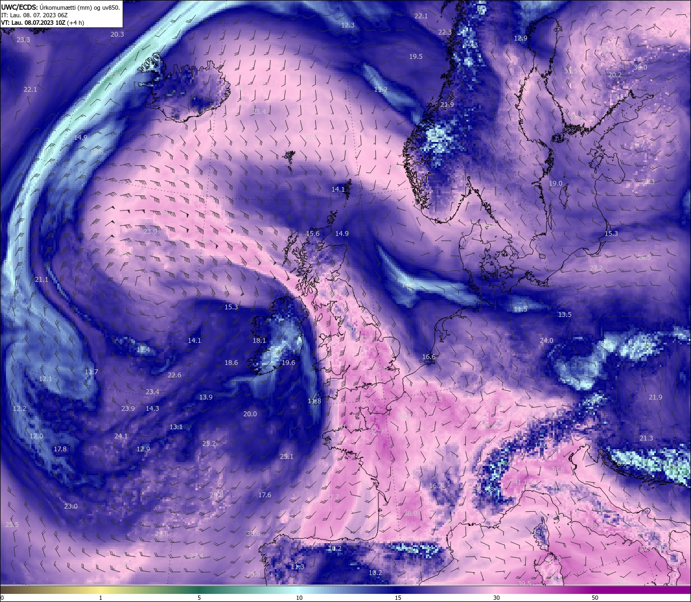Click the map value 11.4
The image size is (691, 602).
(x=143, y=350)
